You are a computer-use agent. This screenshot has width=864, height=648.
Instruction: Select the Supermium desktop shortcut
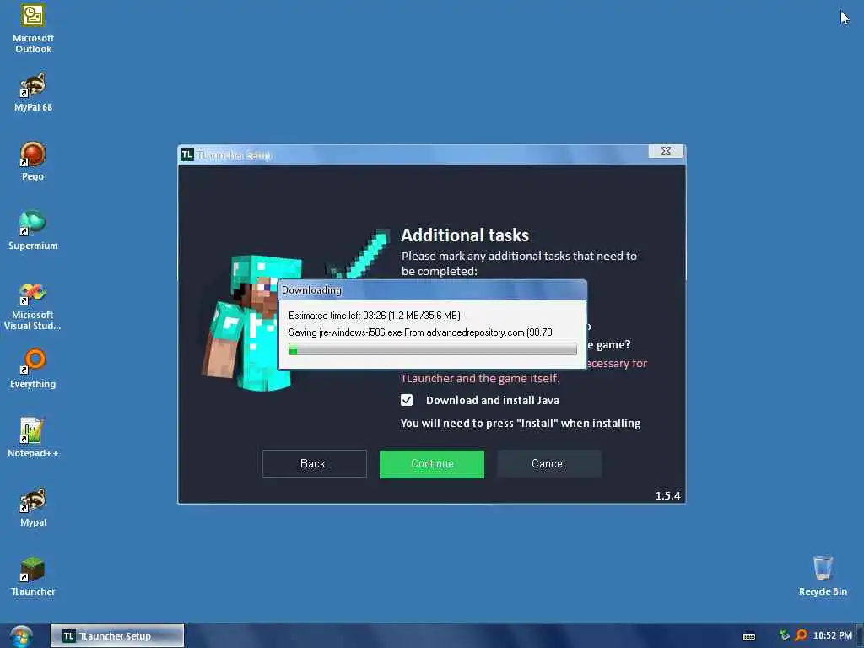pos(33,230)
